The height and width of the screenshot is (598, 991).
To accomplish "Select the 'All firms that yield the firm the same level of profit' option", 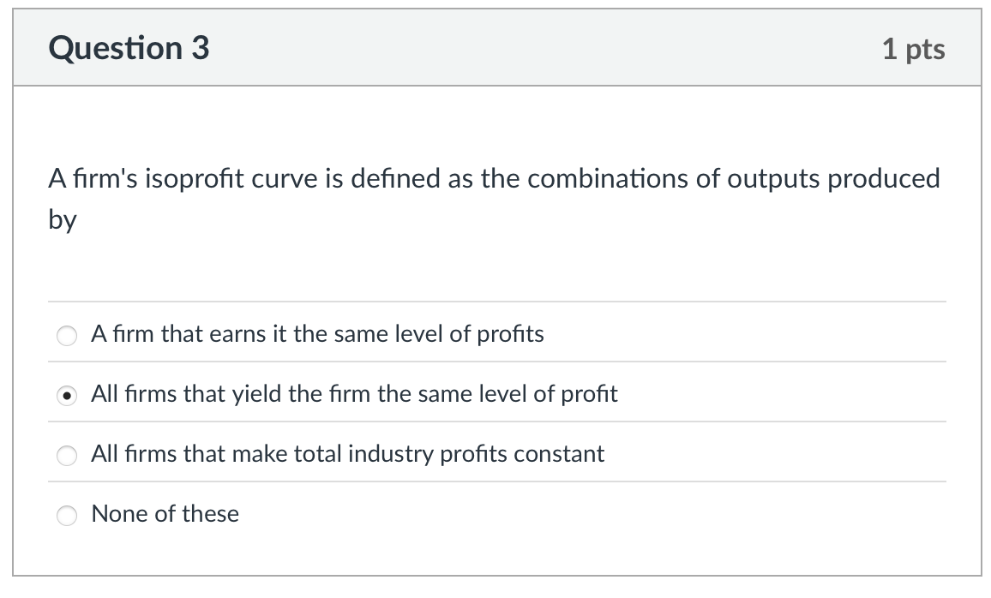I will coord(67,395).
